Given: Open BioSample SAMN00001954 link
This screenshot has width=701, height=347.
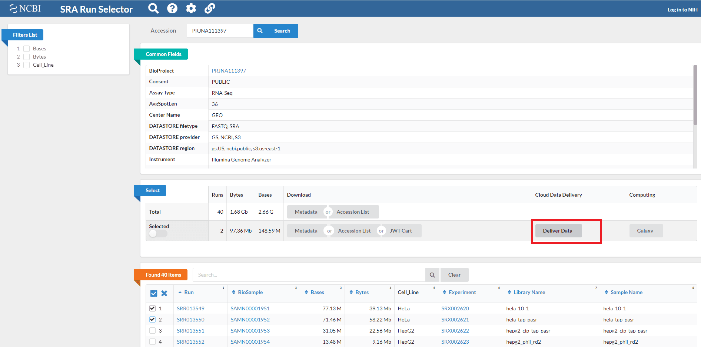Looking at the screenshot, I should tap(250, 342).
